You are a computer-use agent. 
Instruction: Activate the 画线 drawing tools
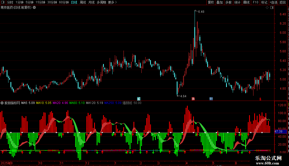246,2
